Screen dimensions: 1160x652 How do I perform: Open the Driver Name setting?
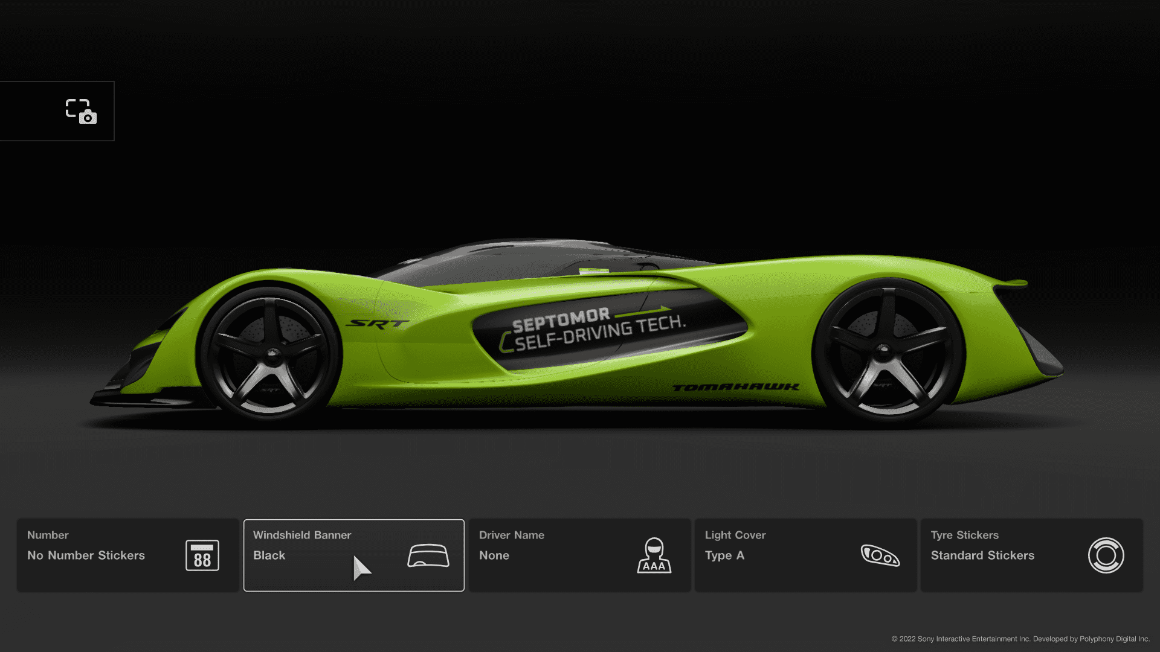511,535
